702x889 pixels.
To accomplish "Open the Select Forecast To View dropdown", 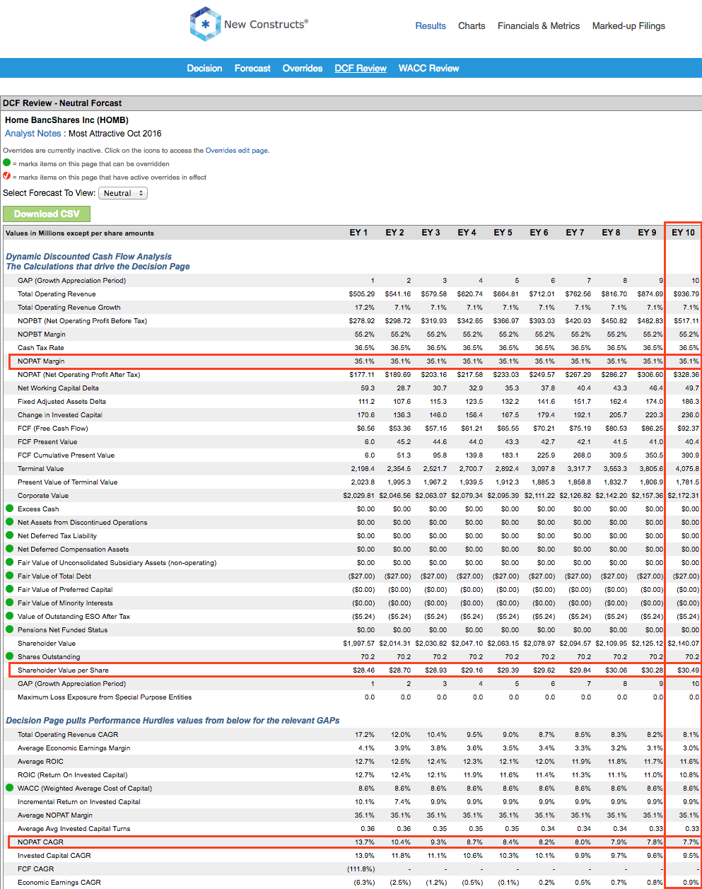I will [123, 193].
